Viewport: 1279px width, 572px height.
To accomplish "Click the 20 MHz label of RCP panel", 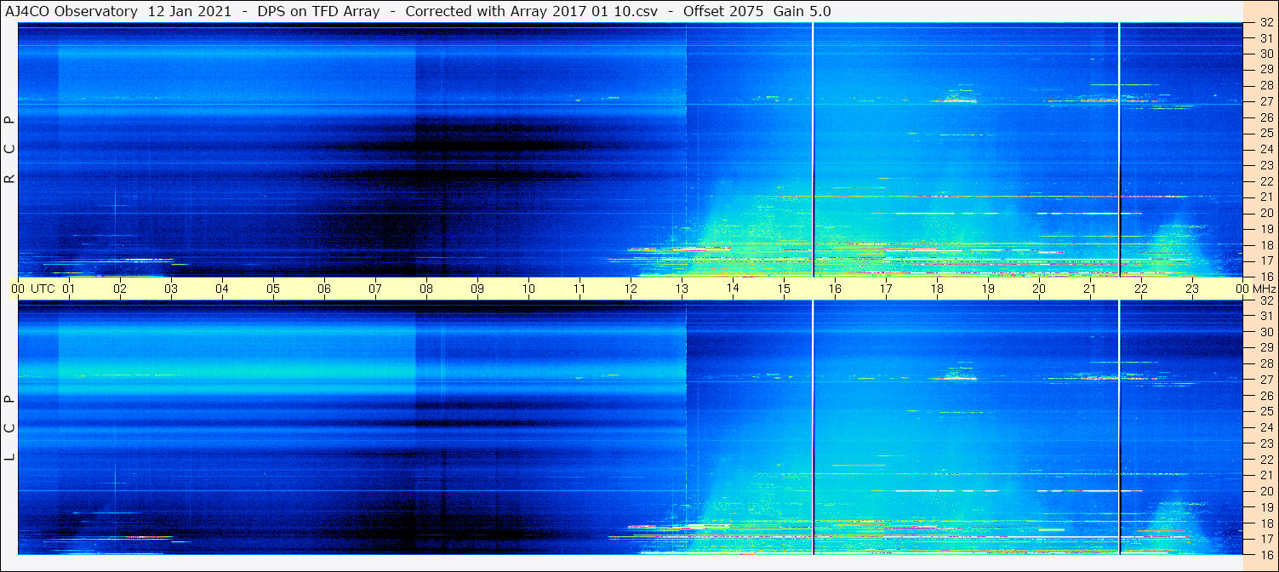I will coord(1266,213).
